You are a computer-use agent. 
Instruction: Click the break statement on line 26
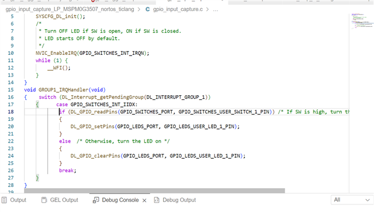click(68, 171)
